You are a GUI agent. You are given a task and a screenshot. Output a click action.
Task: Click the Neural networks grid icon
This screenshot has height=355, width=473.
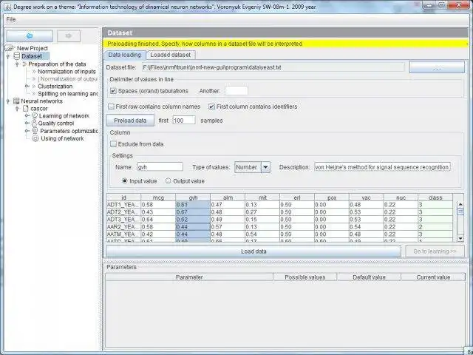[16, 101]
